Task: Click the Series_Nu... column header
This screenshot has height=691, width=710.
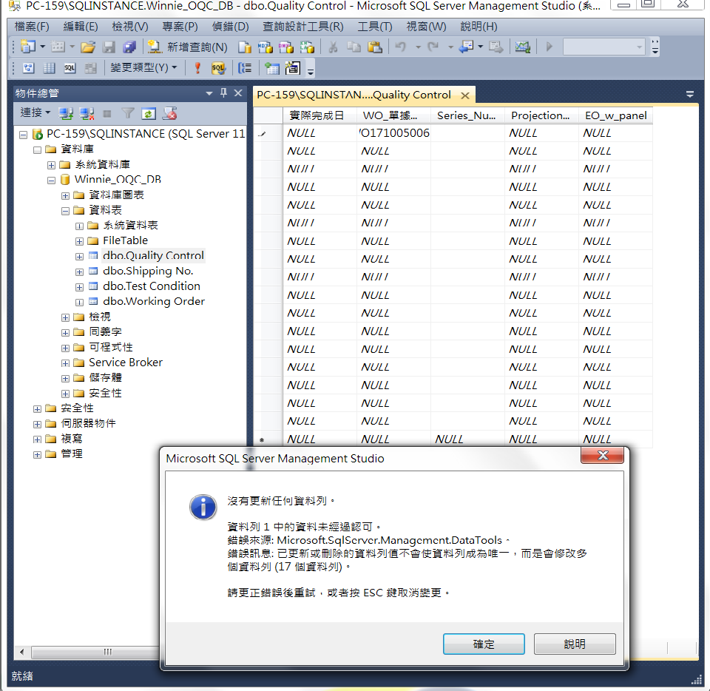Action: [467, 115]
